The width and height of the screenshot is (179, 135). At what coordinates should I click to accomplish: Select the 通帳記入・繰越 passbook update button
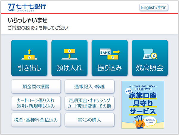pos(89,87)
